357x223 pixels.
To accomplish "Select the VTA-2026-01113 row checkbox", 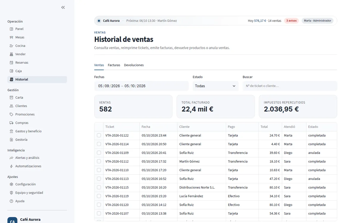I will coord(99,179).
